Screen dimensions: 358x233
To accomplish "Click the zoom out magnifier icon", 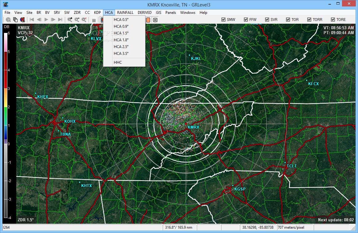I will 77,20.
